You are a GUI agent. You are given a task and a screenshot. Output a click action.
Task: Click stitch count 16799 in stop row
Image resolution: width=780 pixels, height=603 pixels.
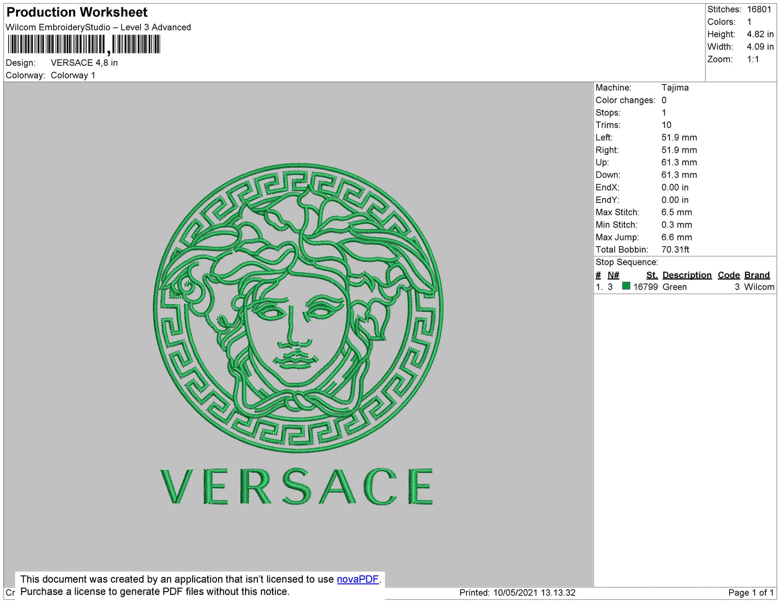pos(646,287)
